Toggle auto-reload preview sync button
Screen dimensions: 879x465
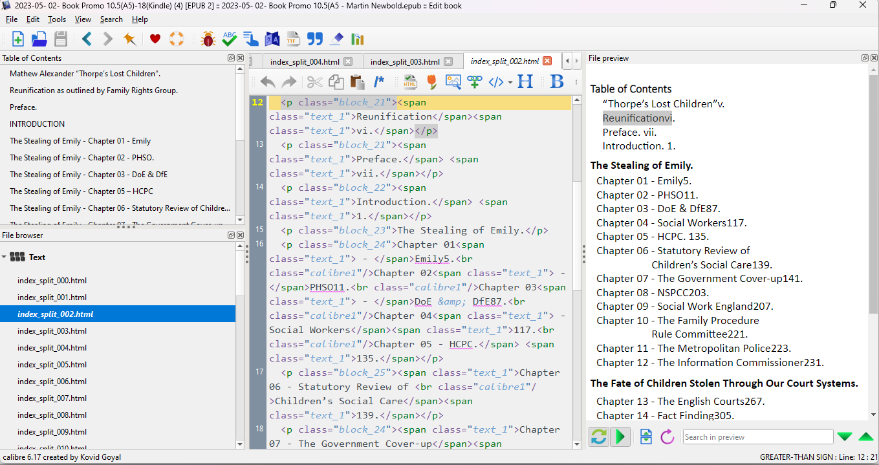pyautogui.click(x=599, y=437)
